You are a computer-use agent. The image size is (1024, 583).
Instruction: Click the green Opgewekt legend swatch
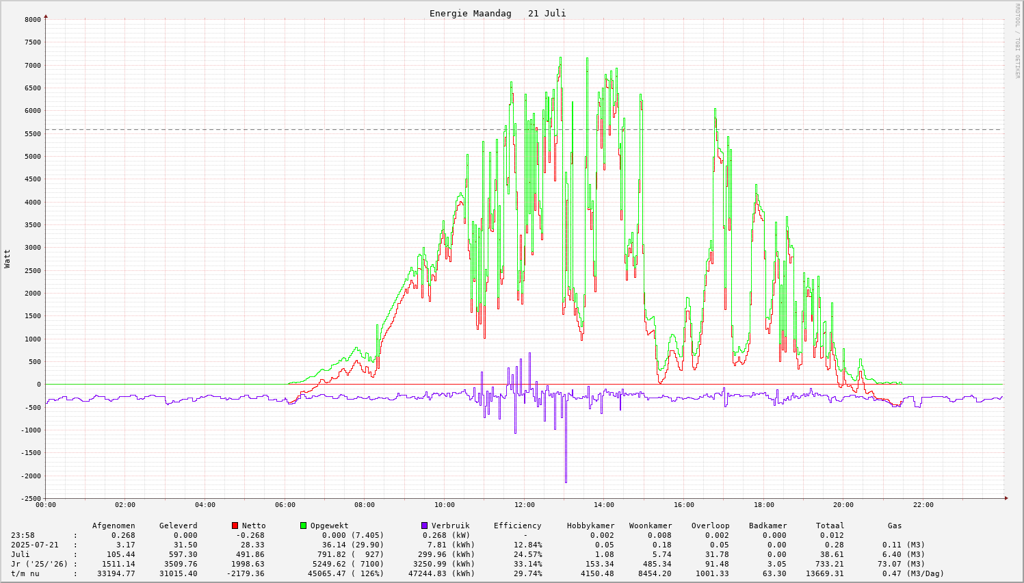click(304, 526)
